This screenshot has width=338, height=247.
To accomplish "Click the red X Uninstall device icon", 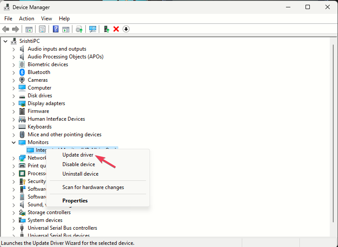I will tap(116, 29).
